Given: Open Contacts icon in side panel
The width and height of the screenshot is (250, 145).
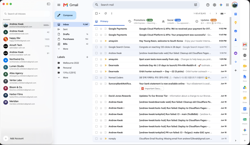Looking at the screenshot, I should click(x=236, y=39).
